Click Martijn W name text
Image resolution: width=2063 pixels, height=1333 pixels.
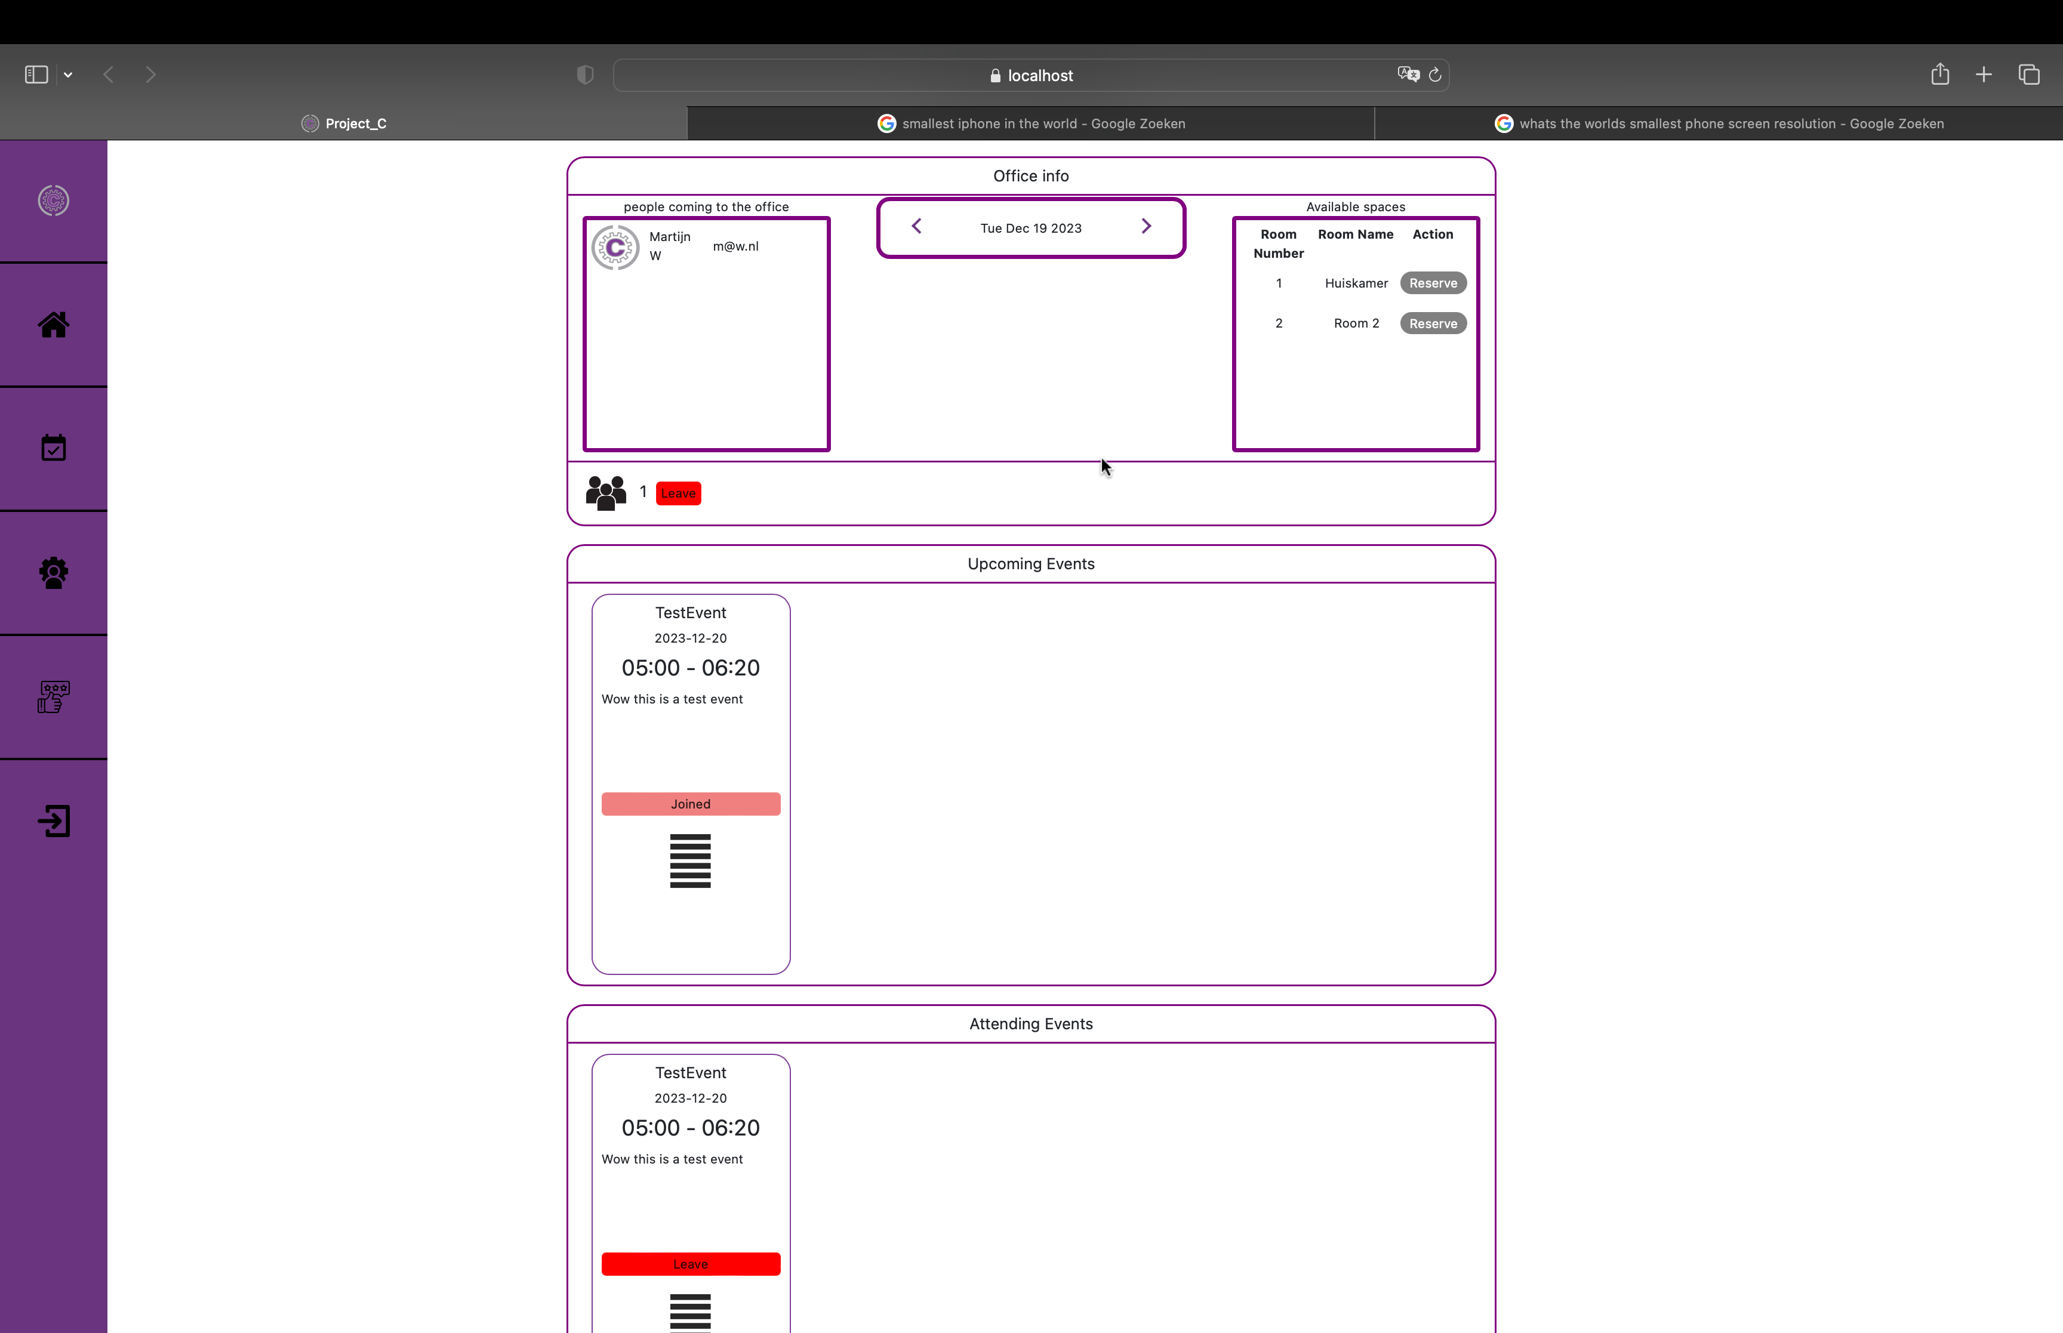pos(670,246)
